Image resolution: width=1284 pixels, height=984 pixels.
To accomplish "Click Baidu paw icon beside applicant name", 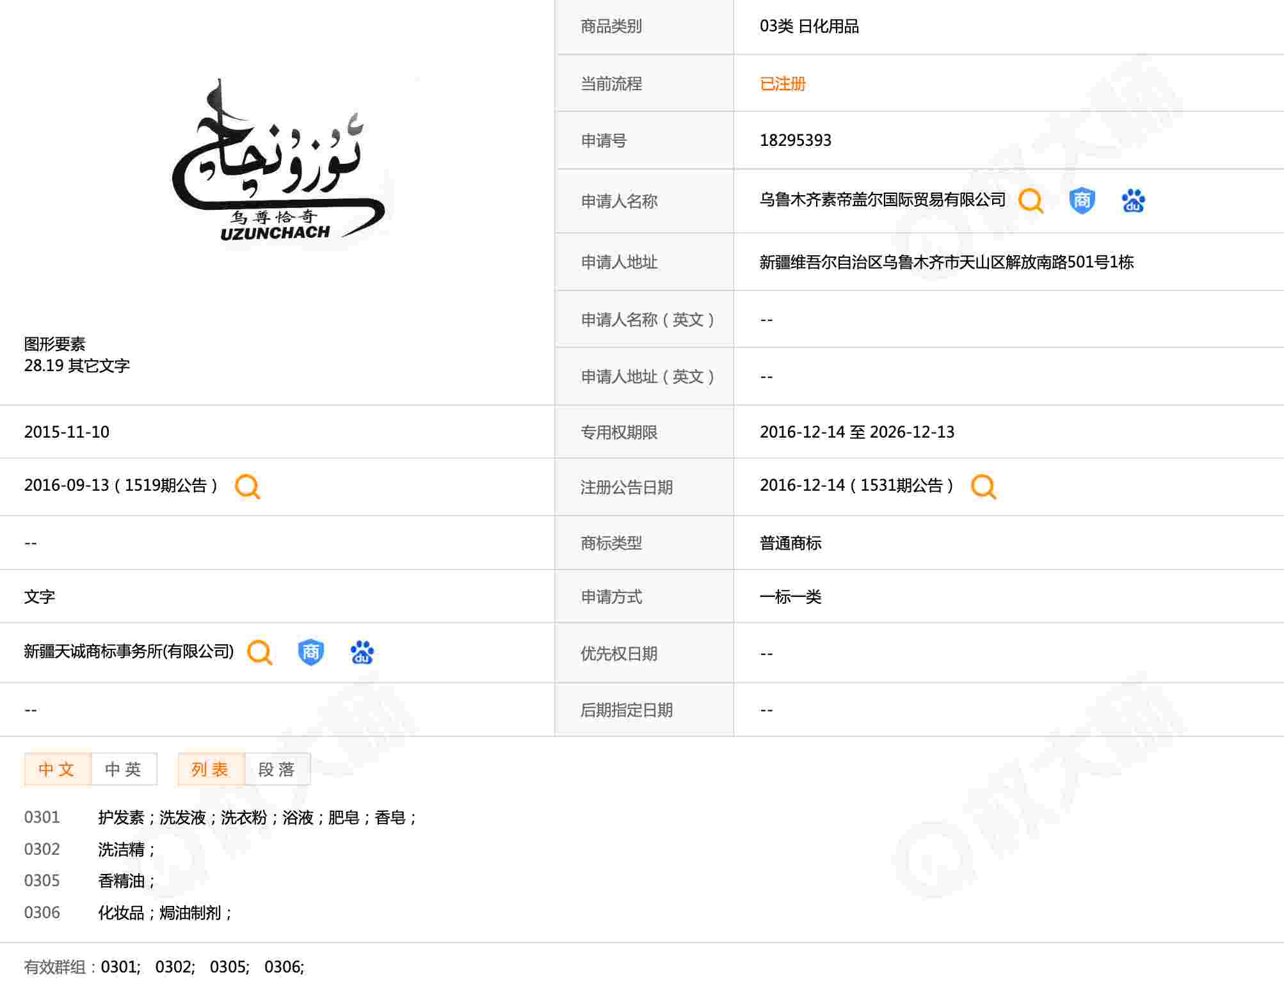I will [x=1133, y=201].
